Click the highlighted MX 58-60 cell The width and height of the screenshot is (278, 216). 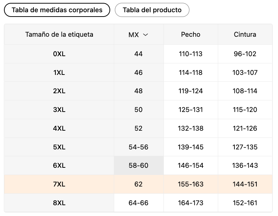coord(139,166)
